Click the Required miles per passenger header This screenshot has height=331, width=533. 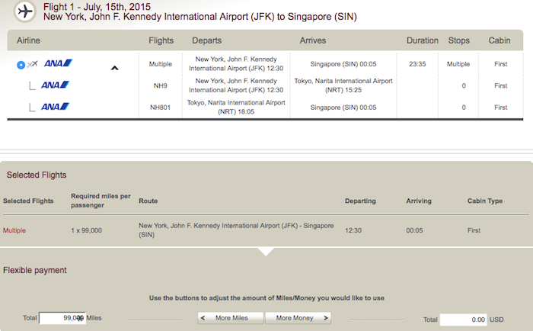101,201
